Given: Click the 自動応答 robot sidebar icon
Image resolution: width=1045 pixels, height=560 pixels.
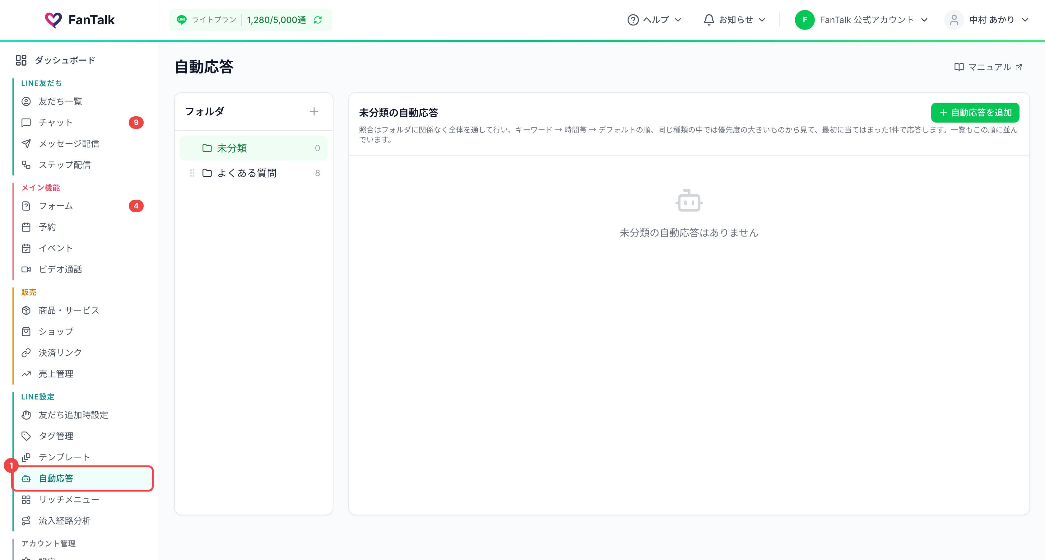Looking at the screenshot, I should [26, 478].
